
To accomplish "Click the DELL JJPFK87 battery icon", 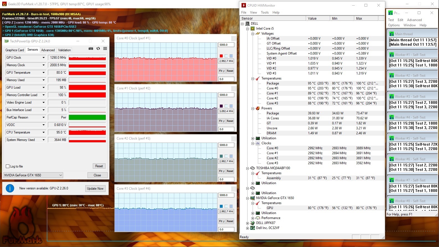I will click(x=253, y=223).
